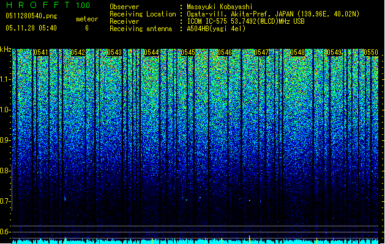Click the 0541 time label
This screenshot has width=385, height=244.
coord(41,52)
